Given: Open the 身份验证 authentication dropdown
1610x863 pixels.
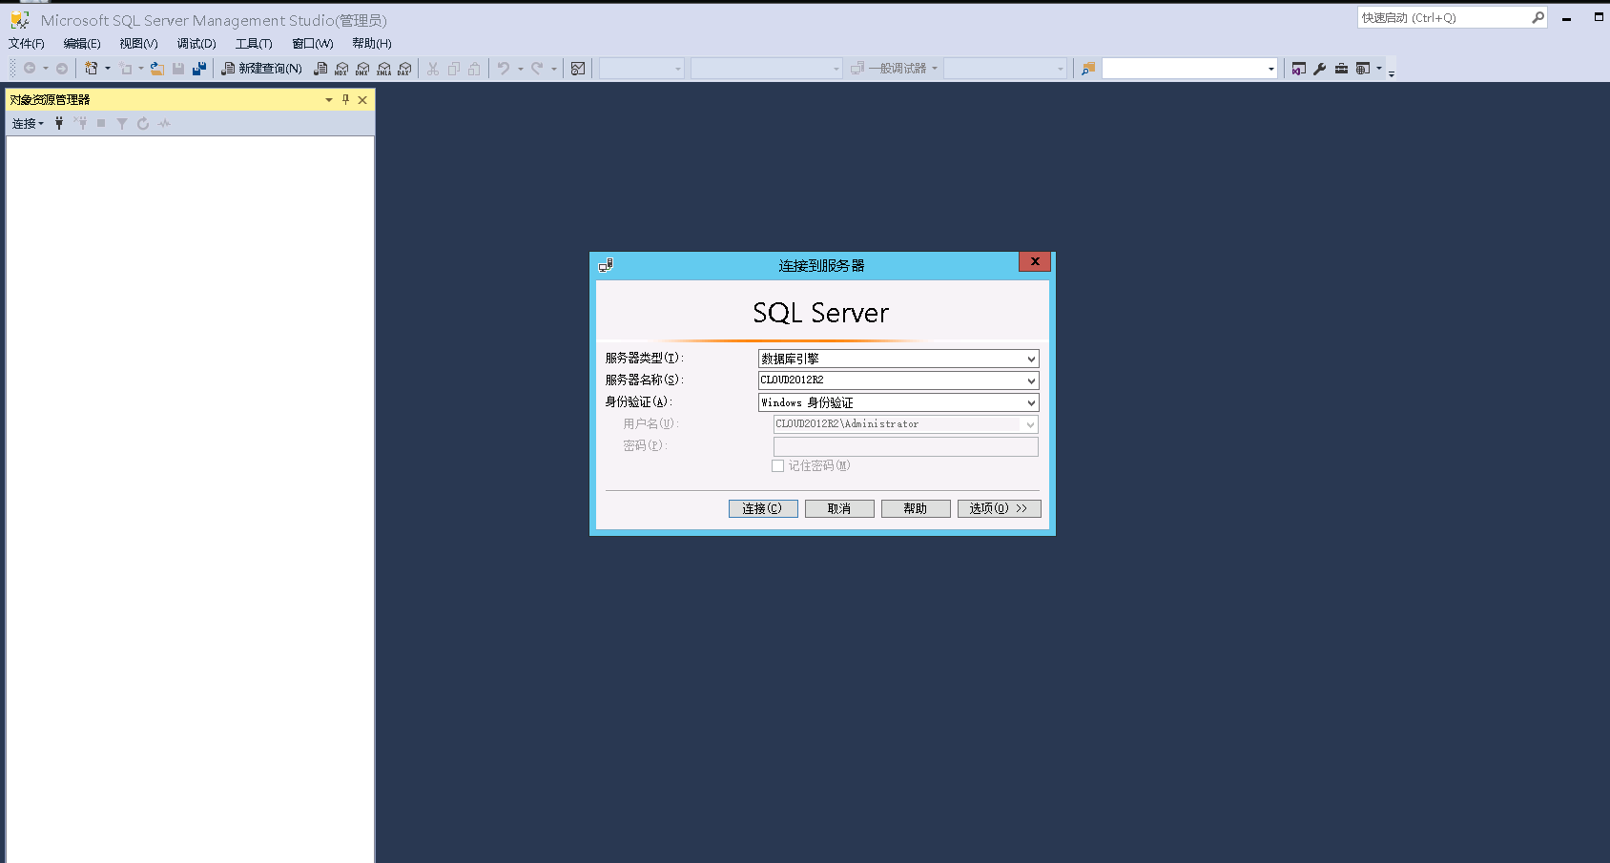Looking at the screenshot, I should tap(1029, 401).
